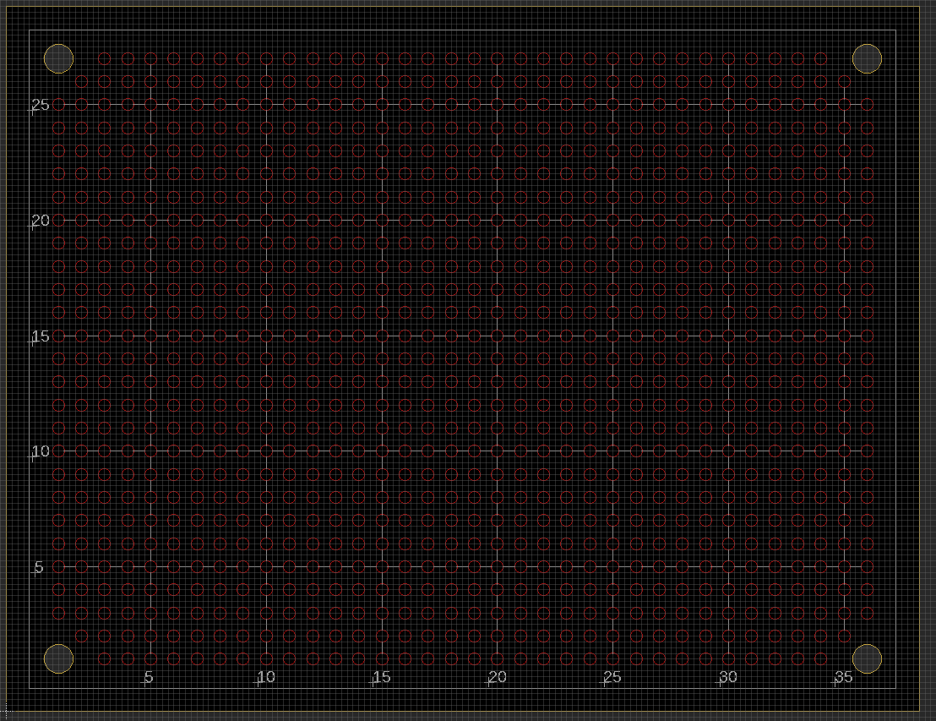Image resolution: width=936 pixels, height=721 pixels.
Task: Select the pad where column 15 crosses row 25
Action: click(382, 105)
